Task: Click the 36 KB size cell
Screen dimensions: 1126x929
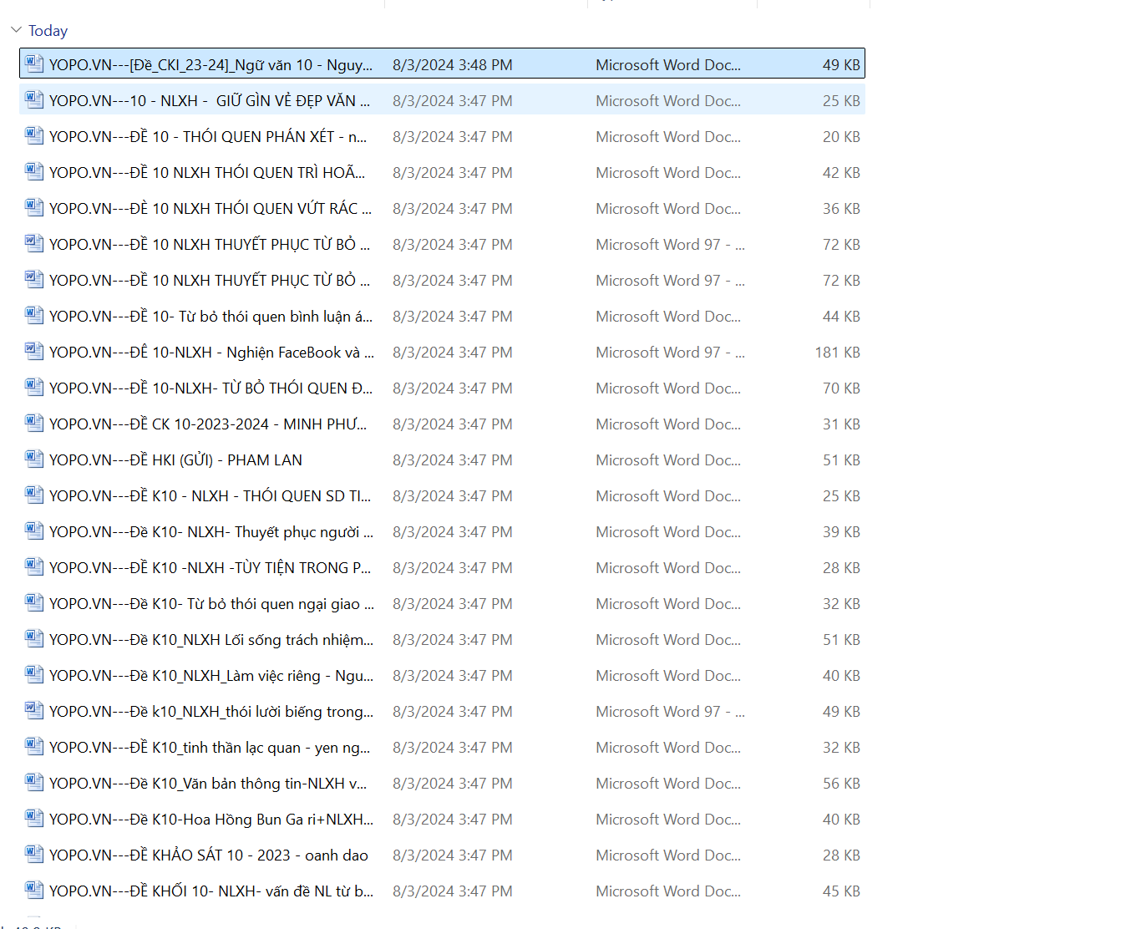Action: pyautogui.click(x=841, y=209)
